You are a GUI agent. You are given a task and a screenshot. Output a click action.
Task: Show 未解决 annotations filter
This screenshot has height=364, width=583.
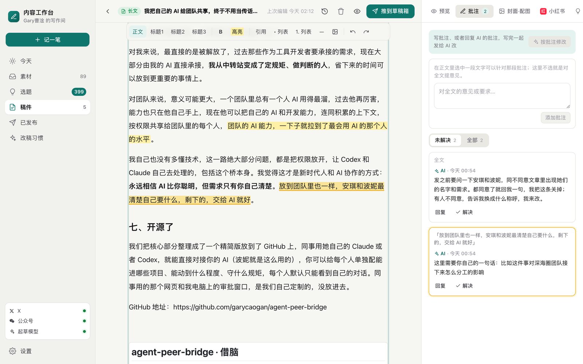pyautogui.click(x=445, y=140)
